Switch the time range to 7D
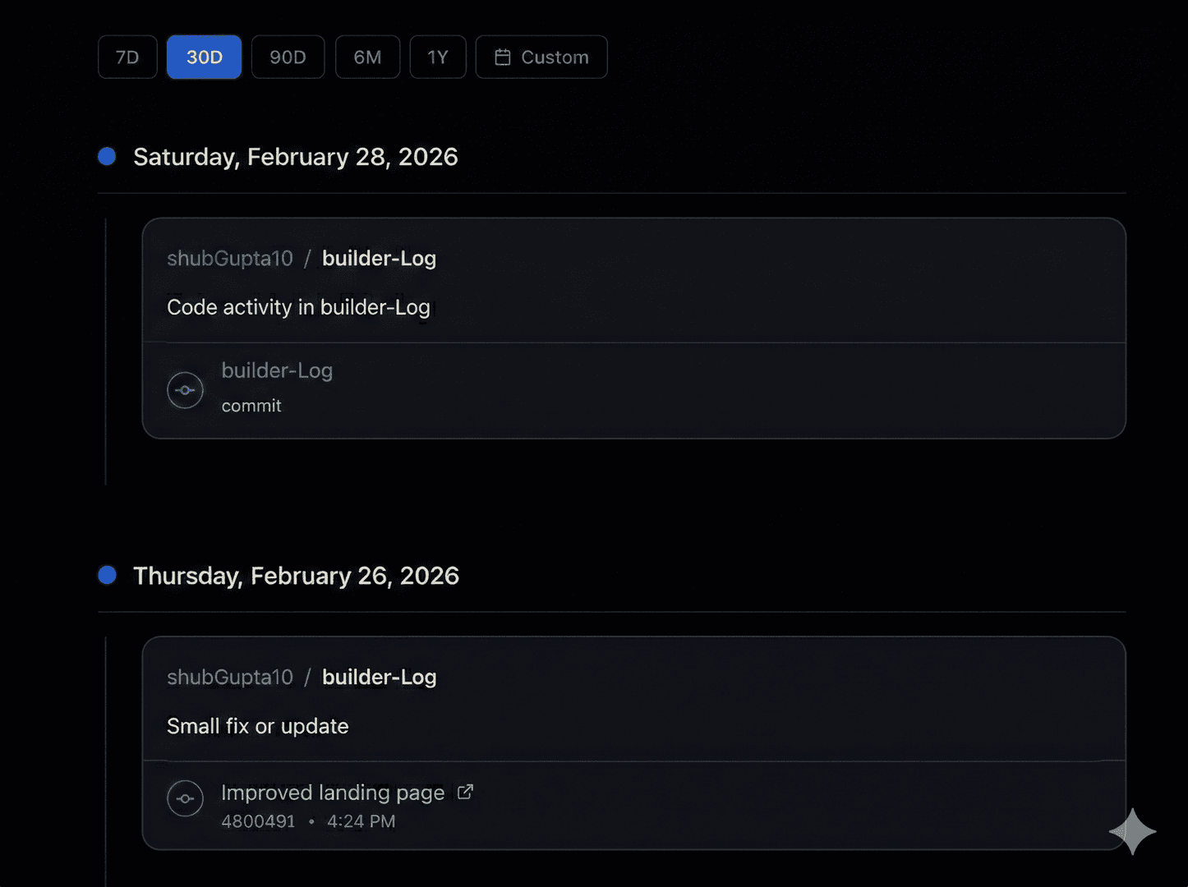Viewport: 1188px width, 887px height. tap(127, 57)
